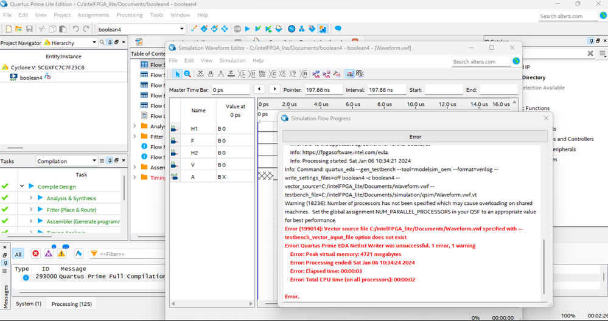Switch to the Processing (125) tab
The image size is (608, 321).
click(71, 303)
